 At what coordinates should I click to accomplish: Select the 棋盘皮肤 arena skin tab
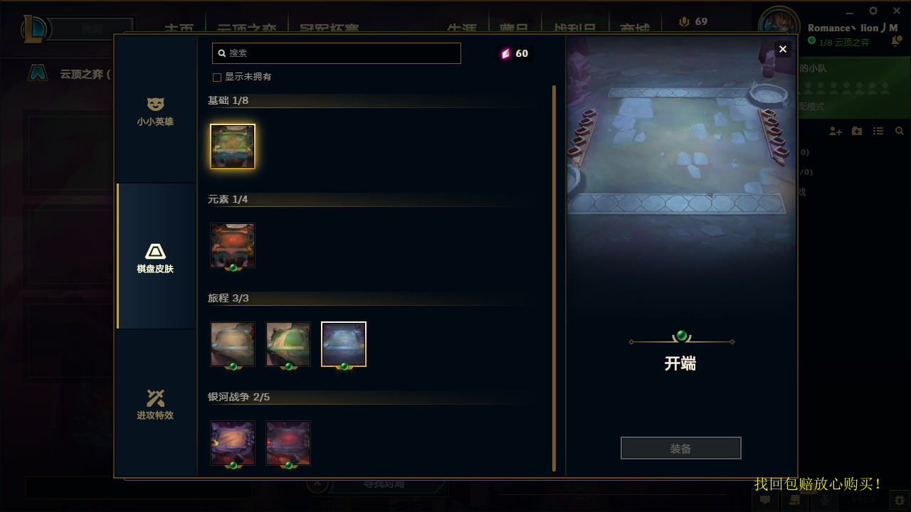pyautogui.click(x=155, y=257)
